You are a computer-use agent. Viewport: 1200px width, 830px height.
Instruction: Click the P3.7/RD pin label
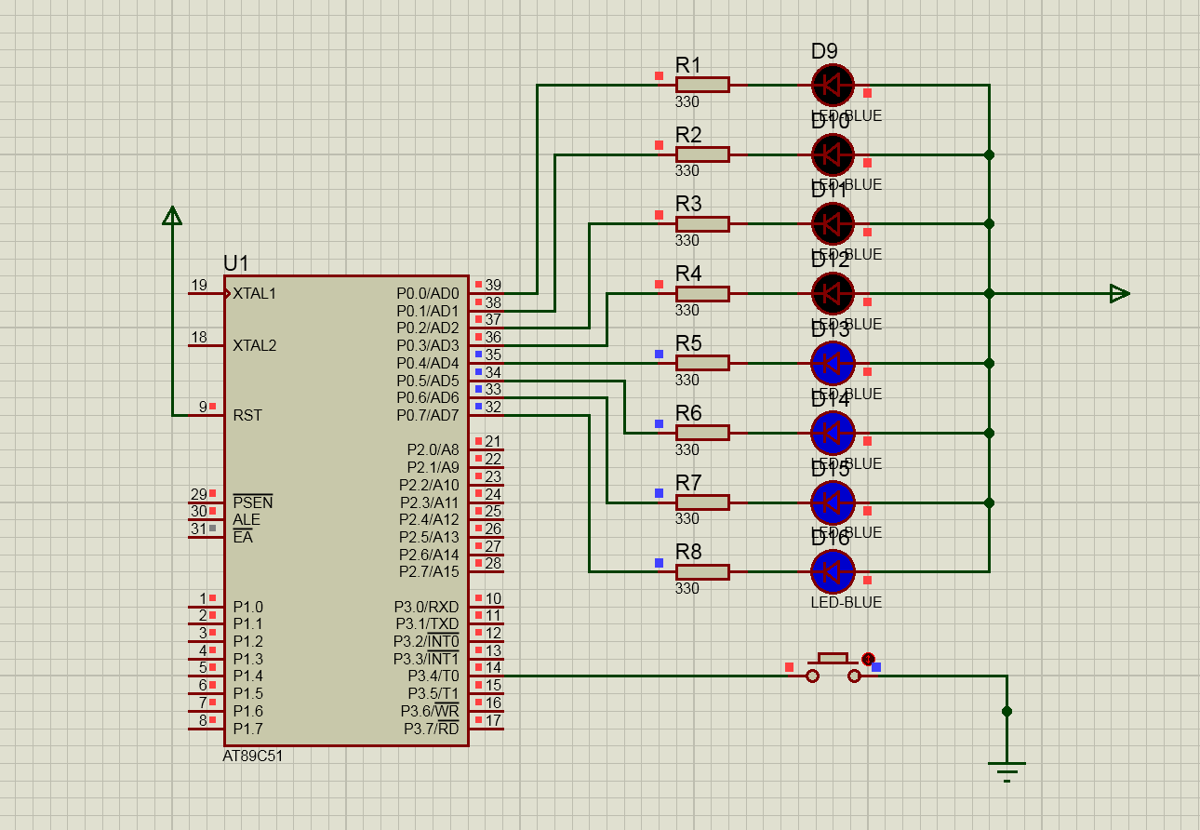coord(432,729)
